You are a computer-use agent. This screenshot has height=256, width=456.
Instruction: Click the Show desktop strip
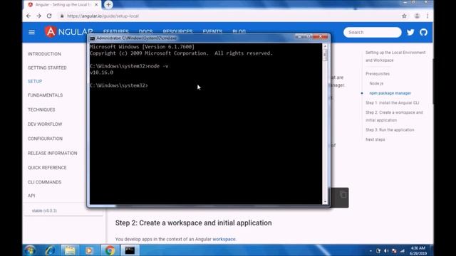[432, 250]
